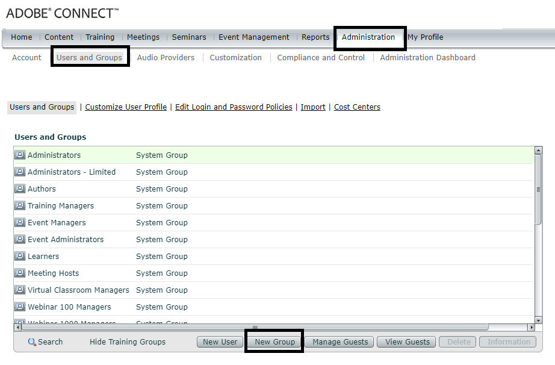
Task: Select the Webinar 100 Managers name
Action: (x=69, y=307)
